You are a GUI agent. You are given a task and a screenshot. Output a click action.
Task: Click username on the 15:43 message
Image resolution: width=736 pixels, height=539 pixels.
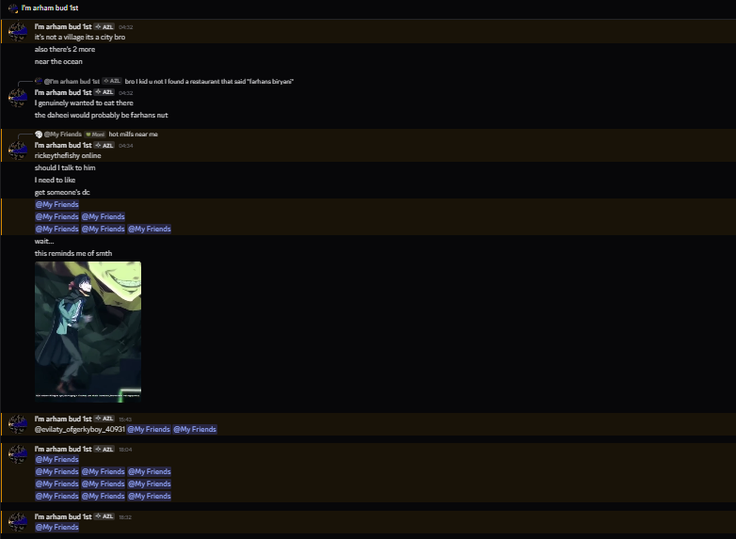point(63,419)
